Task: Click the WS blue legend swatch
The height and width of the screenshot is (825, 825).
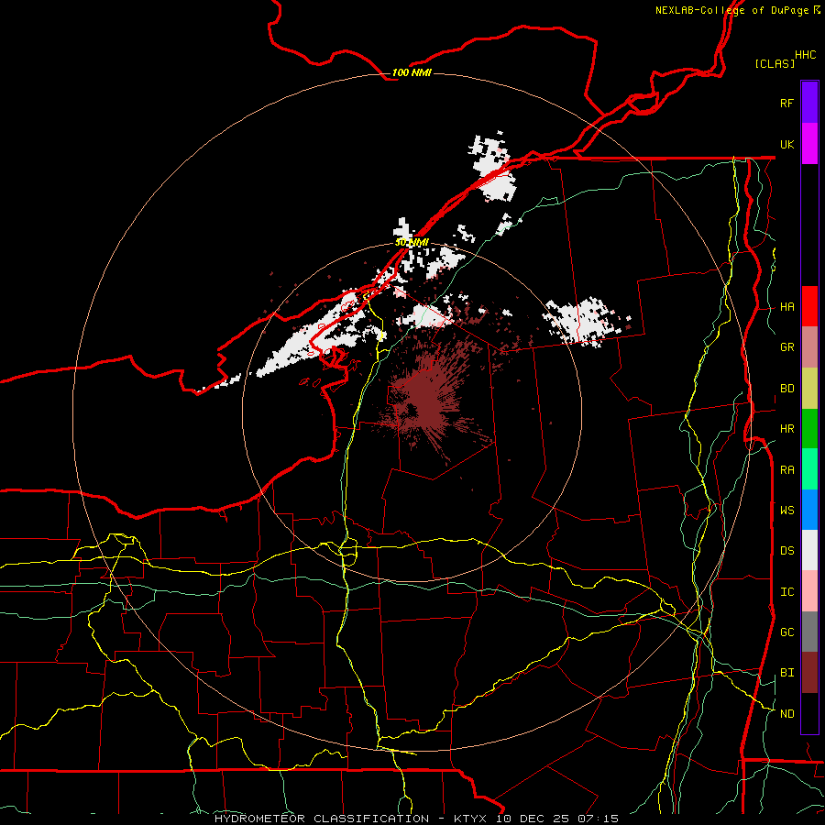Action: coord(809,510)
